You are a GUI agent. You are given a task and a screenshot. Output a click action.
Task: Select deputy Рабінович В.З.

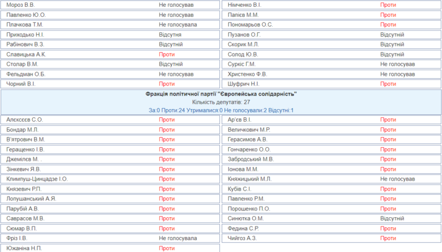point(25,45)
